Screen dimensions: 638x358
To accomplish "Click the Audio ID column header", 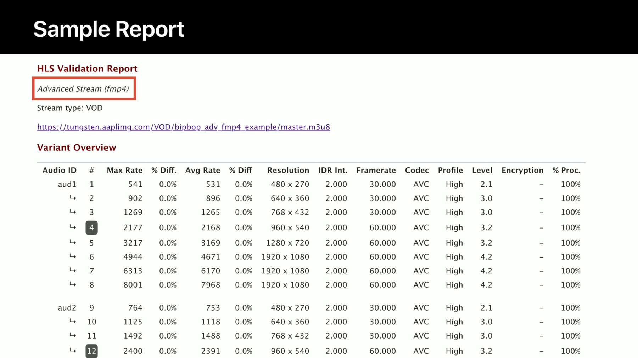I will [59, 170].
